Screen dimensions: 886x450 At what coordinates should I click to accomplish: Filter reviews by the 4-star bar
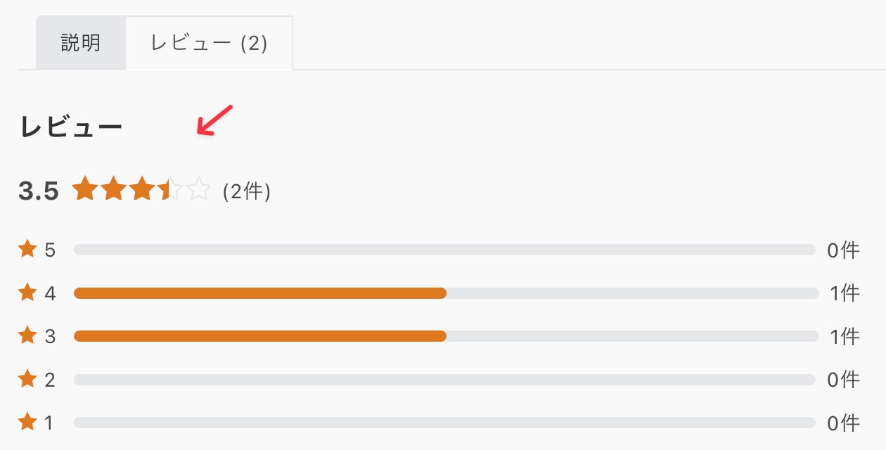pos(444,293)
